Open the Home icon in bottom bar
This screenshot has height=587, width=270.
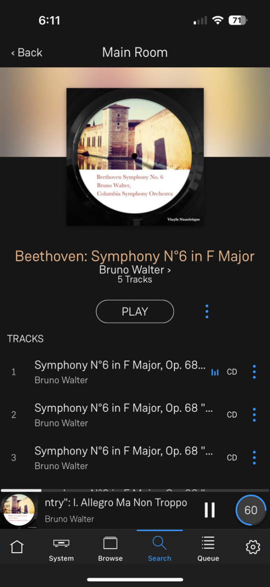click(x=17, y=547)
